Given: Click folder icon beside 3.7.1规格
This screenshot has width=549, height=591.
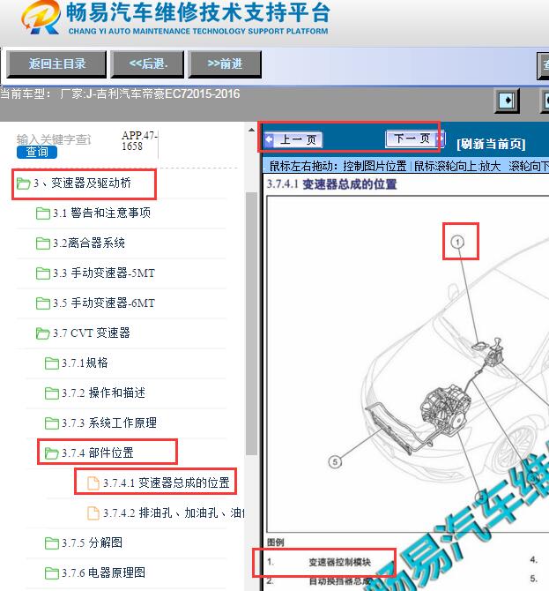Looking at the screenshot, I should tap(52, 363).
